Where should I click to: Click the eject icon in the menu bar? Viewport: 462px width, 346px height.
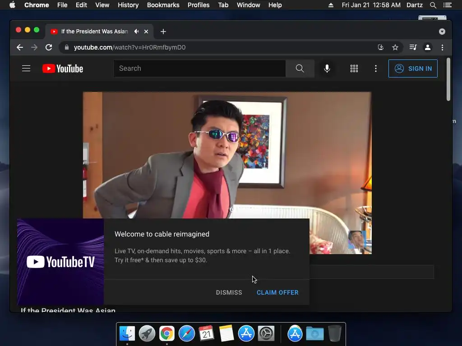[x=331, y=5]
